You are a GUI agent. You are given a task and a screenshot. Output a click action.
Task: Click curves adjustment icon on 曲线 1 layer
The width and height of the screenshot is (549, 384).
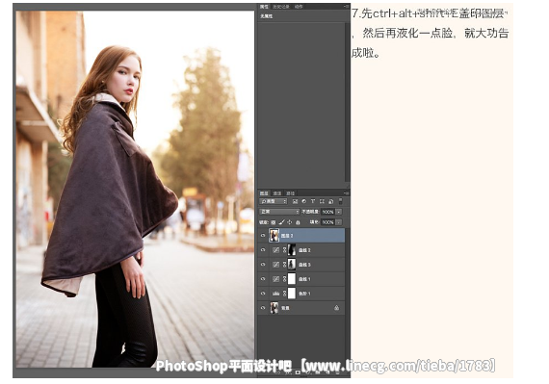pos(275,279)
